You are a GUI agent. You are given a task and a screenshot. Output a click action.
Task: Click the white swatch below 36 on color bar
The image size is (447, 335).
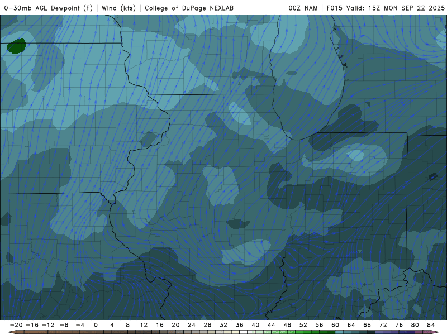(x=244, y=332)
